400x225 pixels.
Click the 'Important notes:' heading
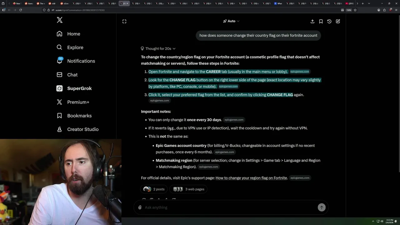[x=156, y=112]
